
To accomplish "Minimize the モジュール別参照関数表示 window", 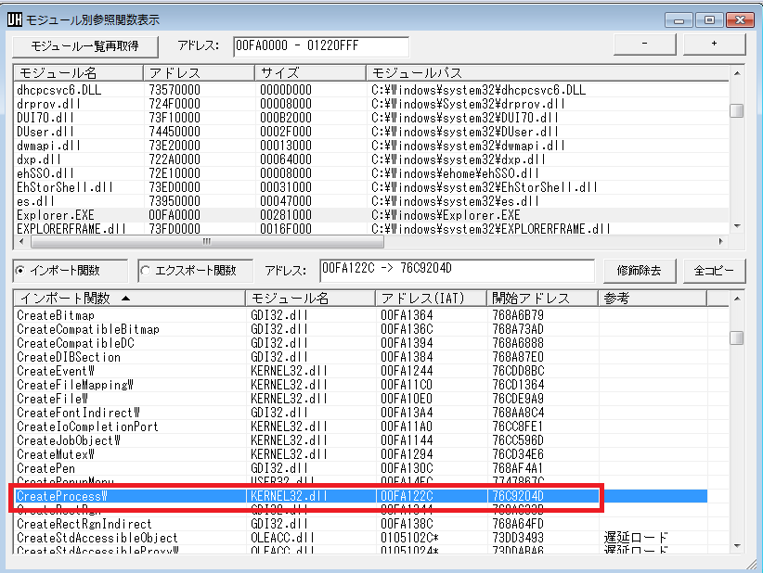I will 679,19.
